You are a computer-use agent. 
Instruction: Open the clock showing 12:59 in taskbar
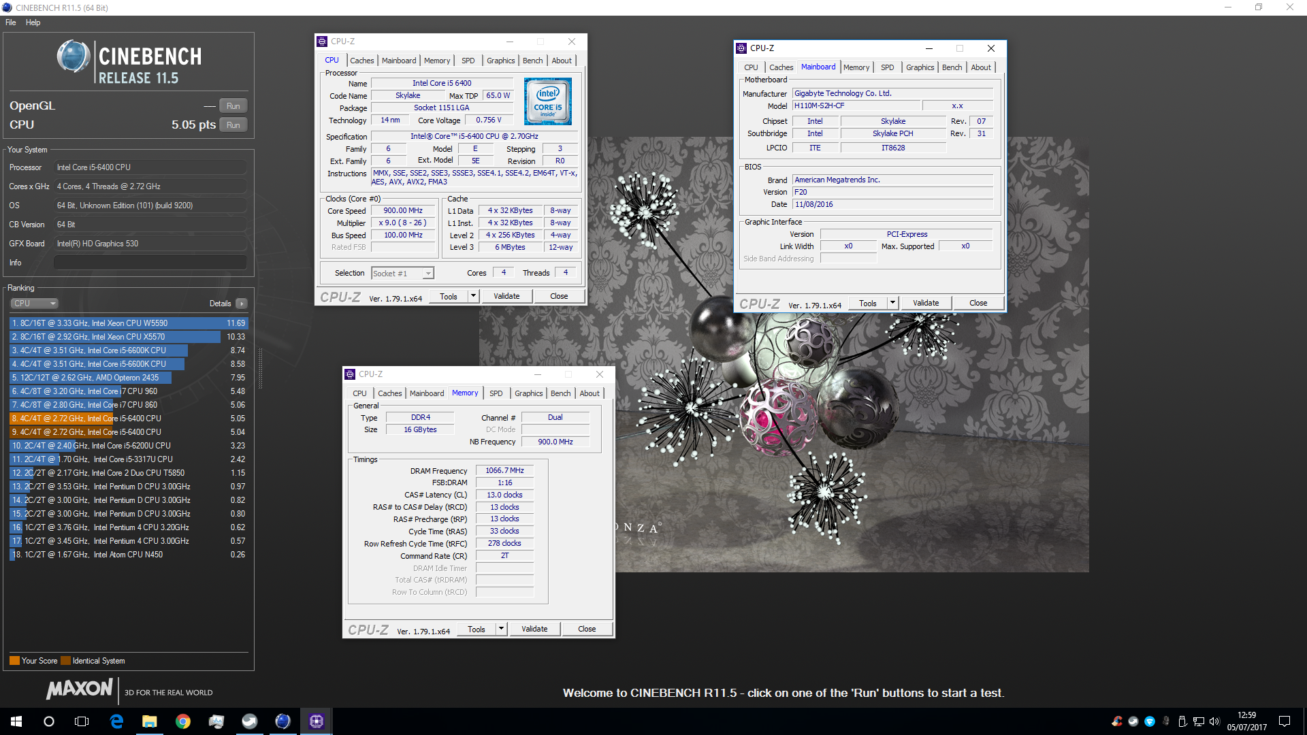(x=1247, y=721)
